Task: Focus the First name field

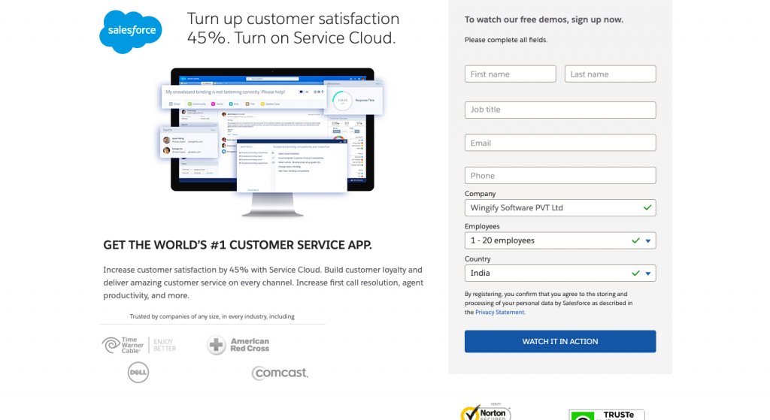Action: point(511,74)
